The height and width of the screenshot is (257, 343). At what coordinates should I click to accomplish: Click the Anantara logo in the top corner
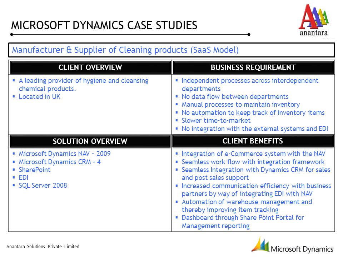314,20
